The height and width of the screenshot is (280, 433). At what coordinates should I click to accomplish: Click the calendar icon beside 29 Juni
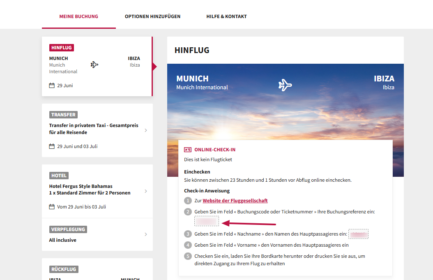(52, 86)
